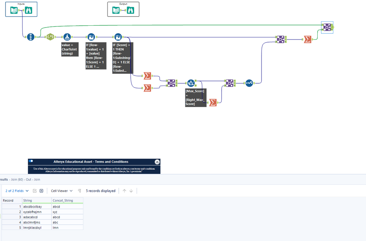Select the Select tool with checkmark

pos(249,83)
